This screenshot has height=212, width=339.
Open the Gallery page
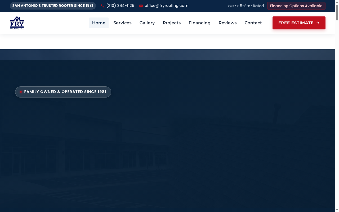[x=147, y=23]
